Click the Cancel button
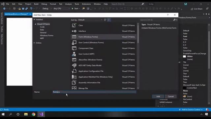 pyautogui.click(x=171, y=96)
